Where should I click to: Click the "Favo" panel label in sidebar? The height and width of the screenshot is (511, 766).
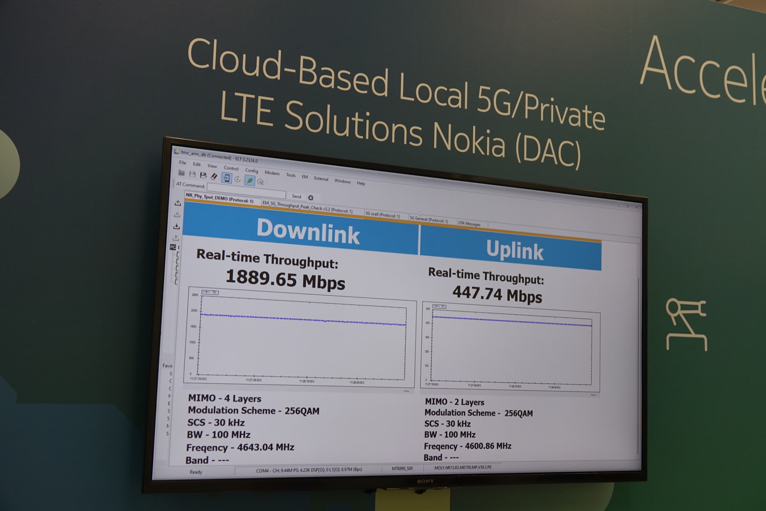point(168,366)
